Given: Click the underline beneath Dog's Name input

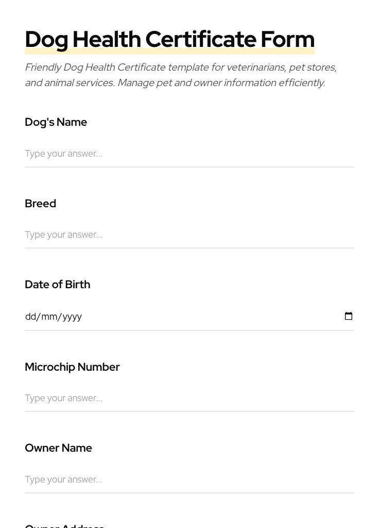Looking at the screenshot, I should tap(189, 166).
